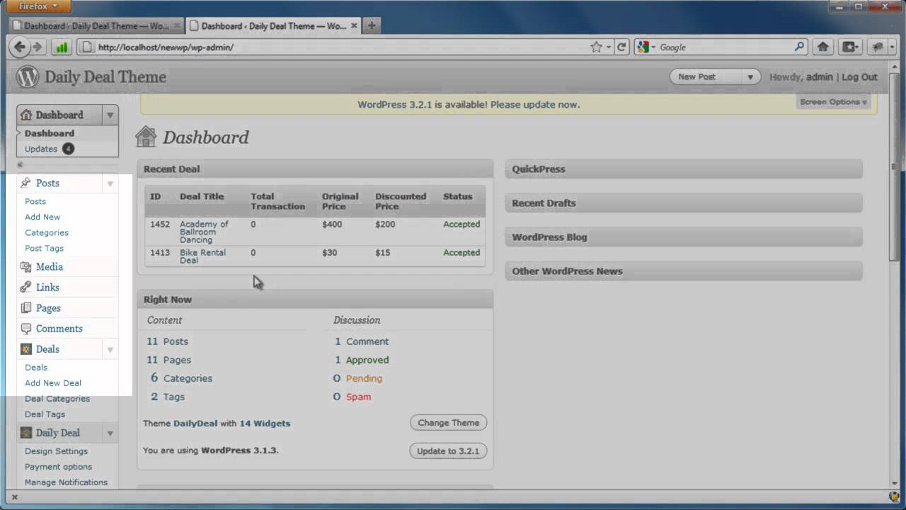
Task: Go back with the browser back arrow
Action: (x=20, y=47)
